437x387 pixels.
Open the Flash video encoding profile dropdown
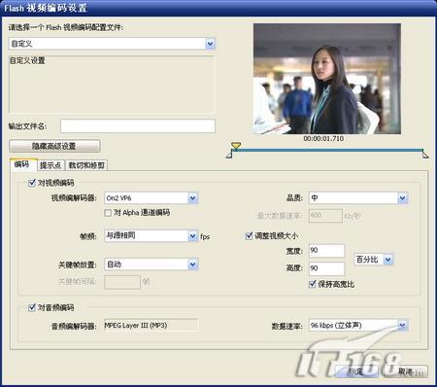pos(113,44)
